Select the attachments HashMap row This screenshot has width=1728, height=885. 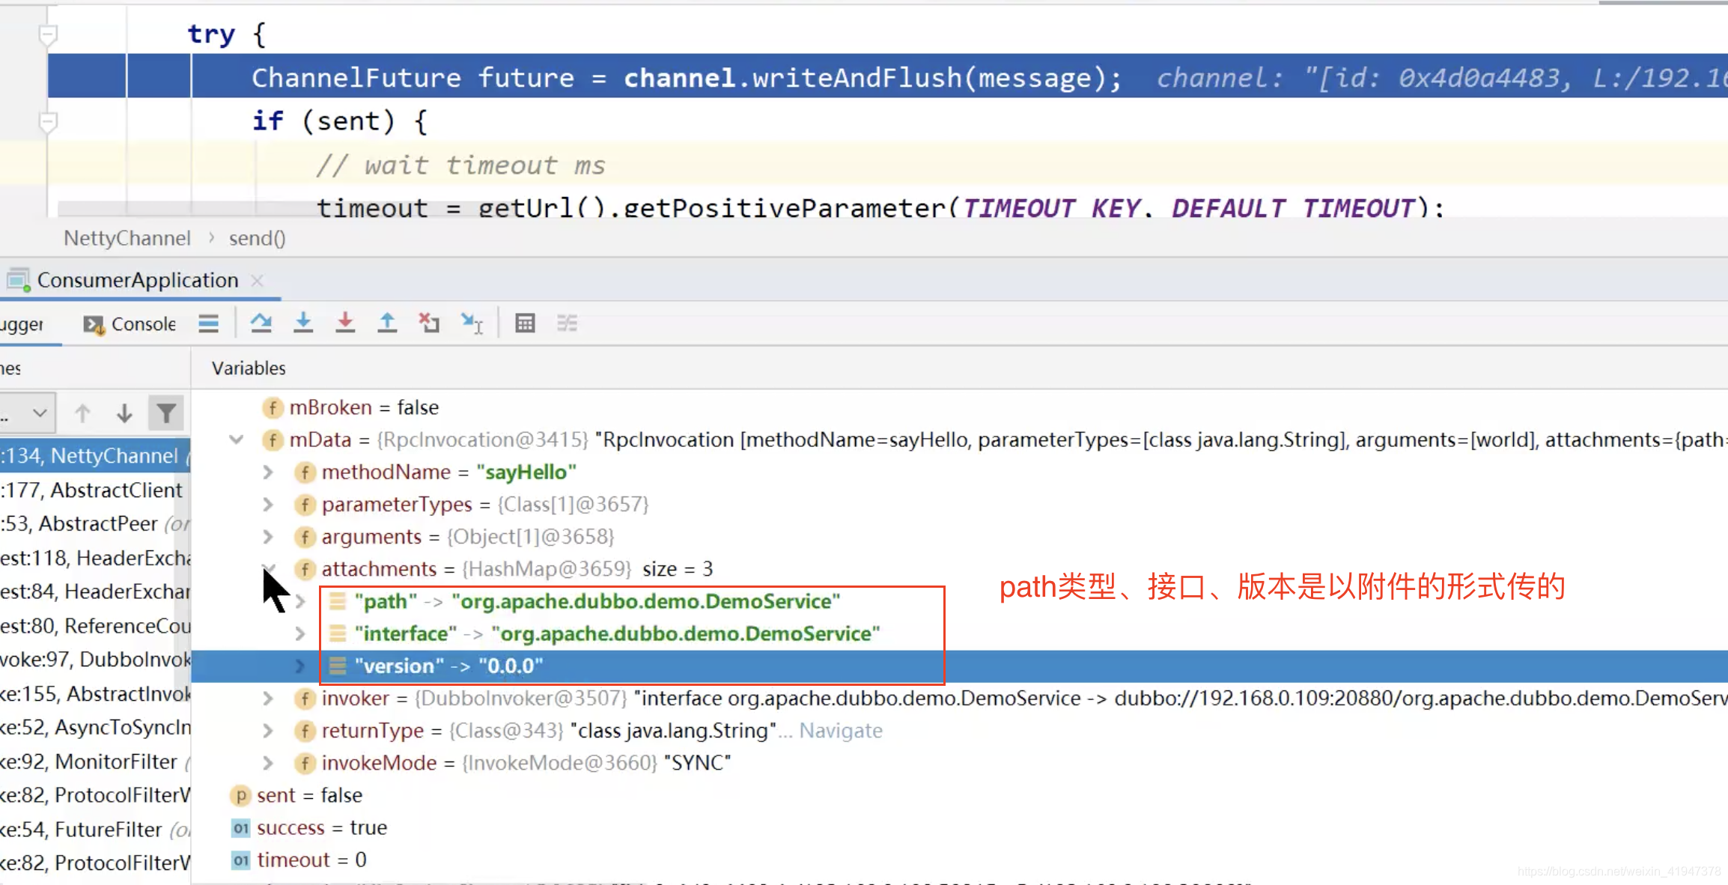click(503, 569)
